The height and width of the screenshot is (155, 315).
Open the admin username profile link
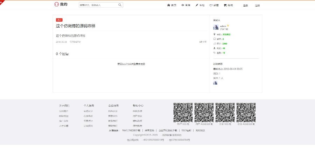(x=223, y=26)
